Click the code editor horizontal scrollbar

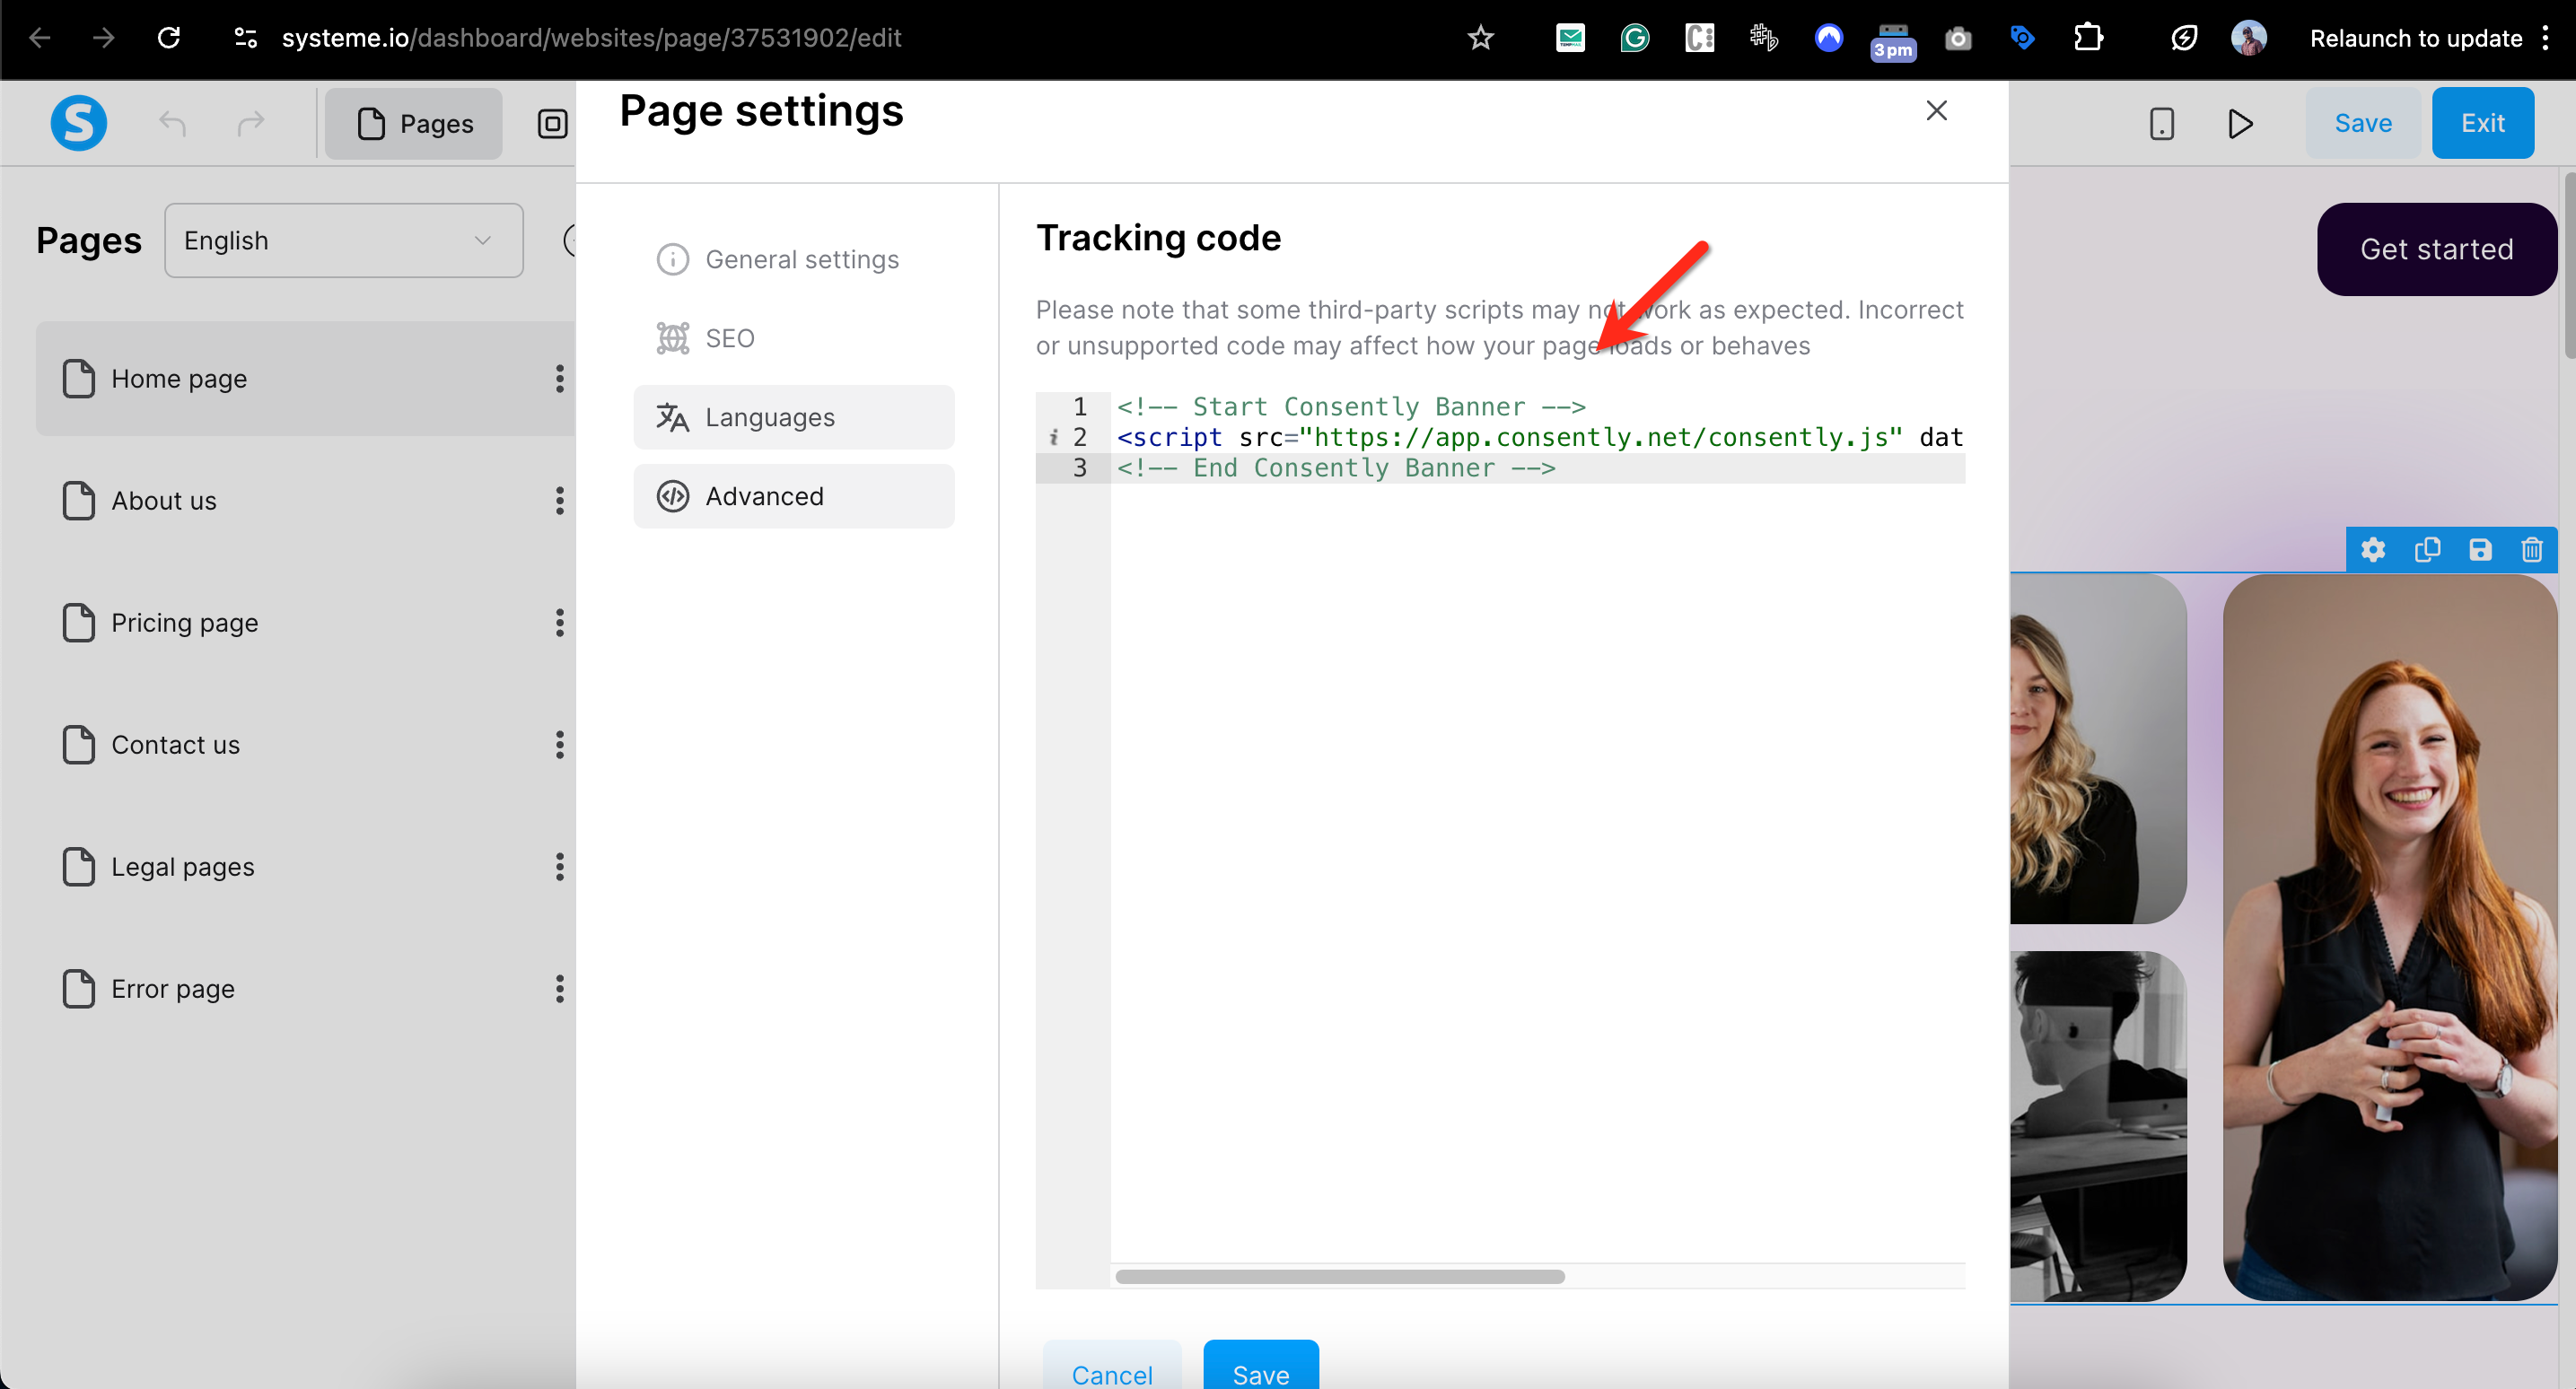point(1339,1277)
